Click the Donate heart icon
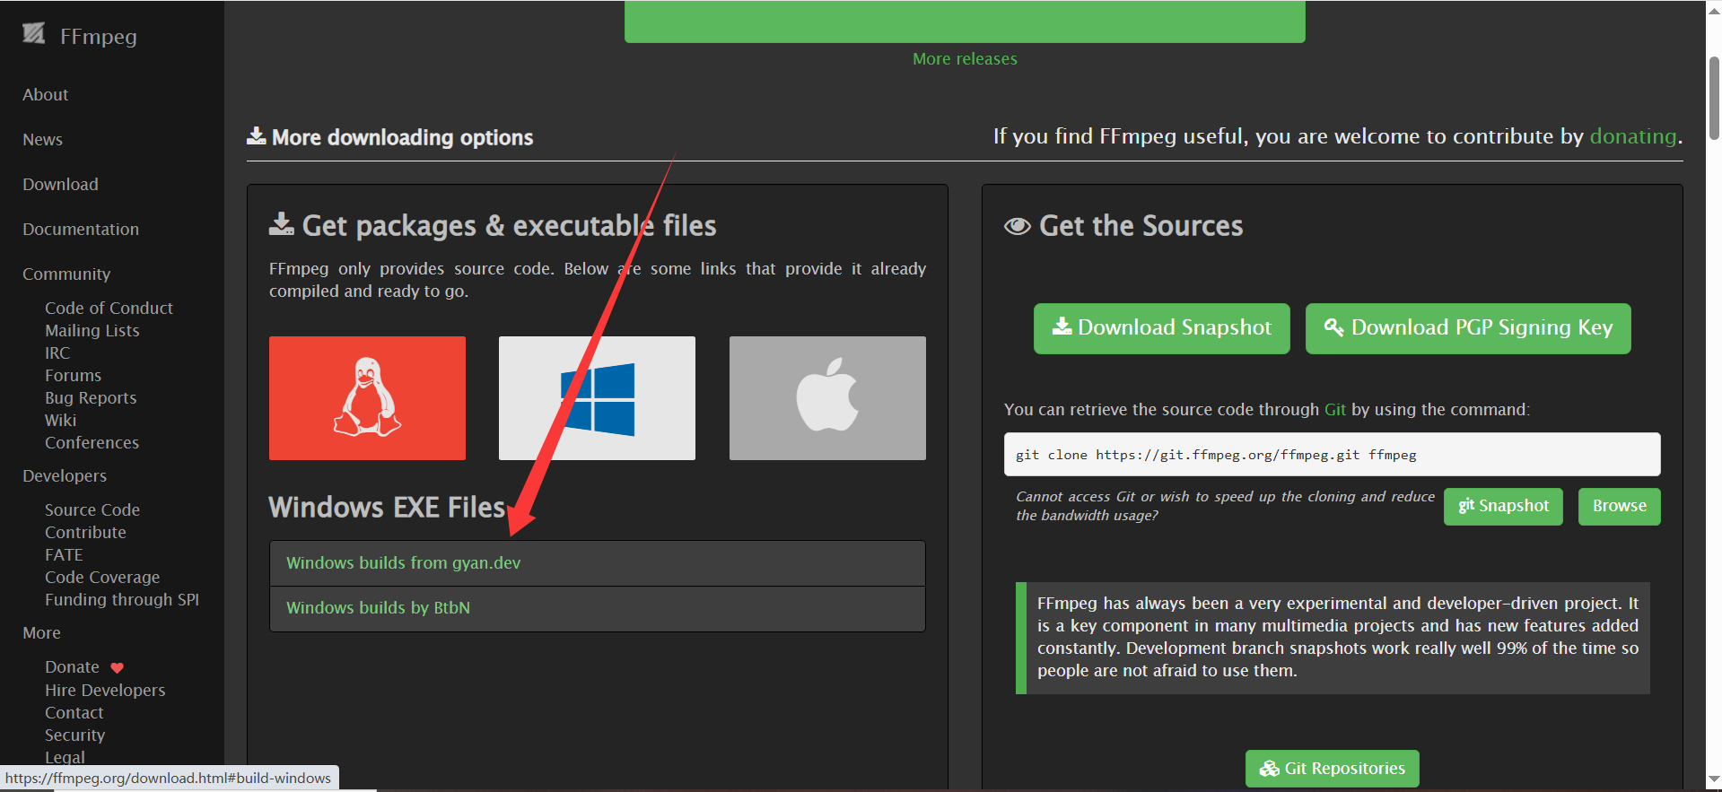The height and width of the screenshot is (792, 1722). [117, 668]
